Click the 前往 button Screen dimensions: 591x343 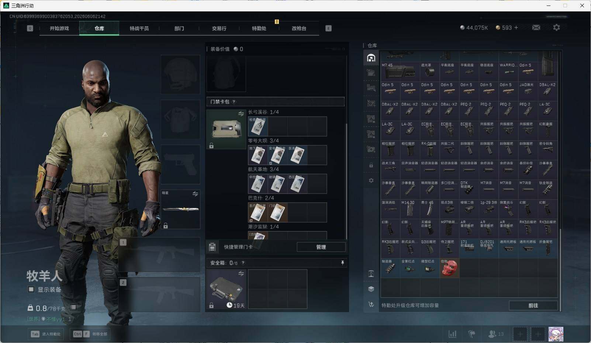tap(533, 305)
